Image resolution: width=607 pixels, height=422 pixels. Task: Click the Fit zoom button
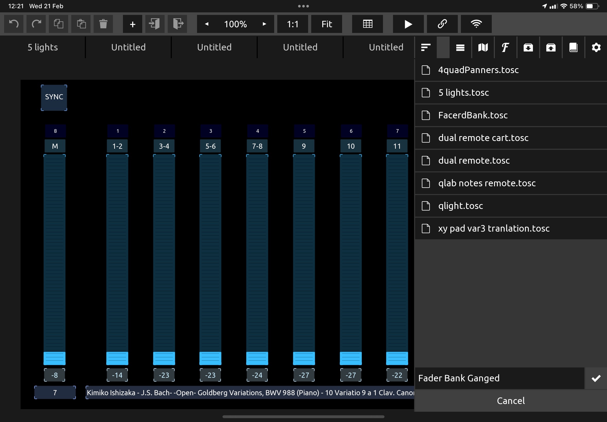tap(326, 24)
